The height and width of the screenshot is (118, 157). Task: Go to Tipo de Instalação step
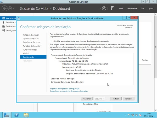[31, 39]
